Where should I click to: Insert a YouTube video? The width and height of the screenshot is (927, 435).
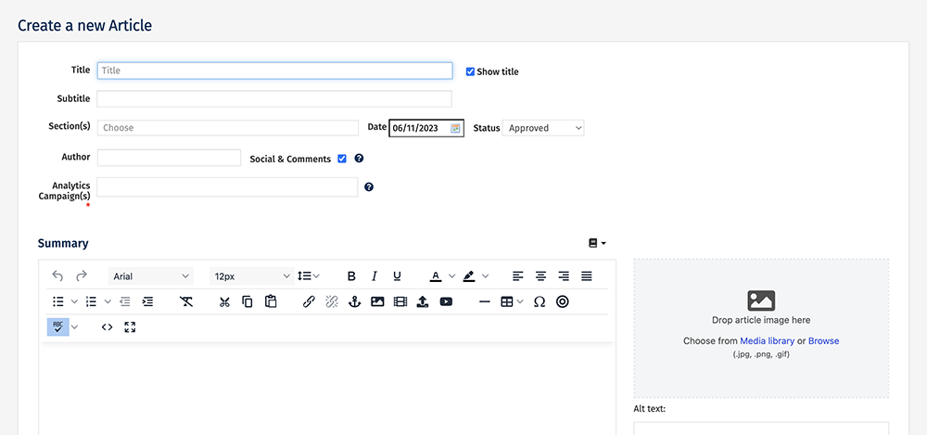446,301
